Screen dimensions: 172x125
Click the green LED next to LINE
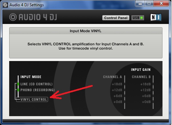pos(18,84)
